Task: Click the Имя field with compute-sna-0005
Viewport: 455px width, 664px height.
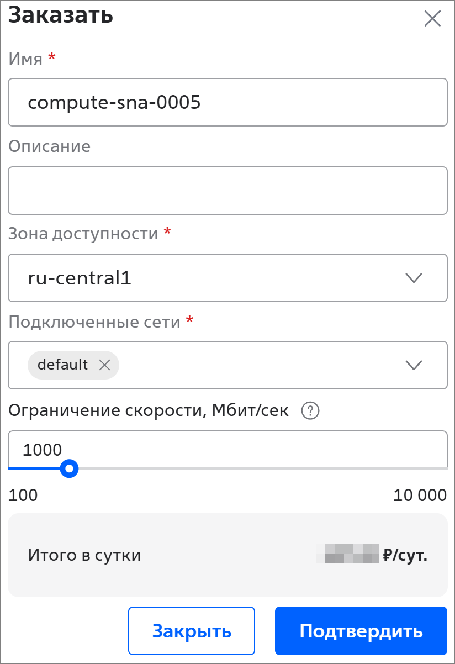Action: click(x=227, y=102)
